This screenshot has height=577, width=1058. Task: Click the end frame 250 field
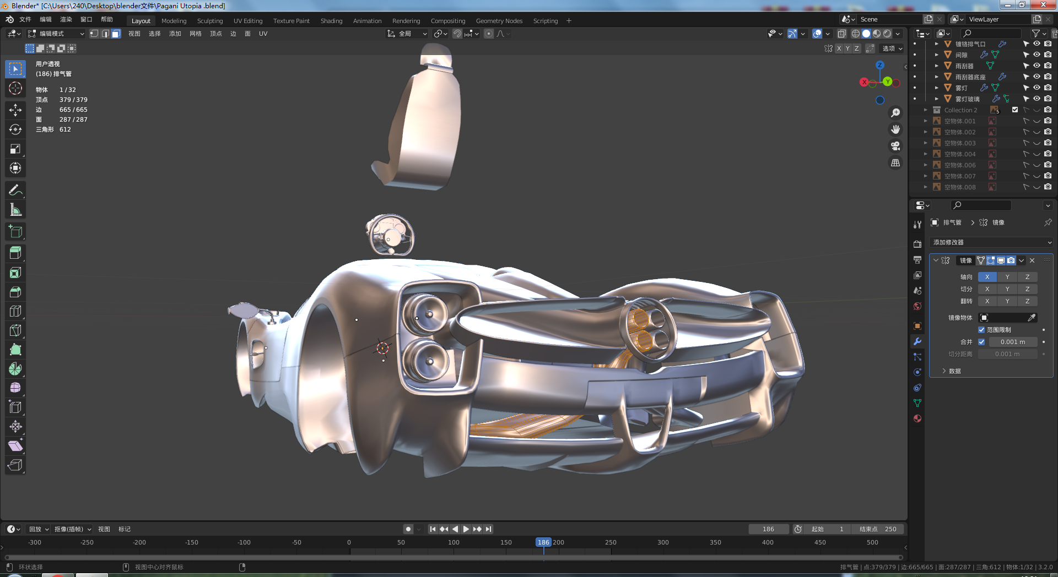click(878, 529)
